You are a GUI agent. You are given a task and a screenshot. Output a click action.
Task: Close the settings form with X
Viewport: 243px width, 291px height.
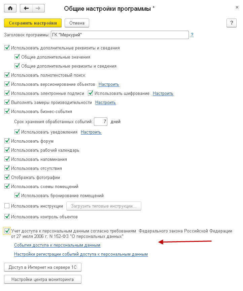coord(237,7)
